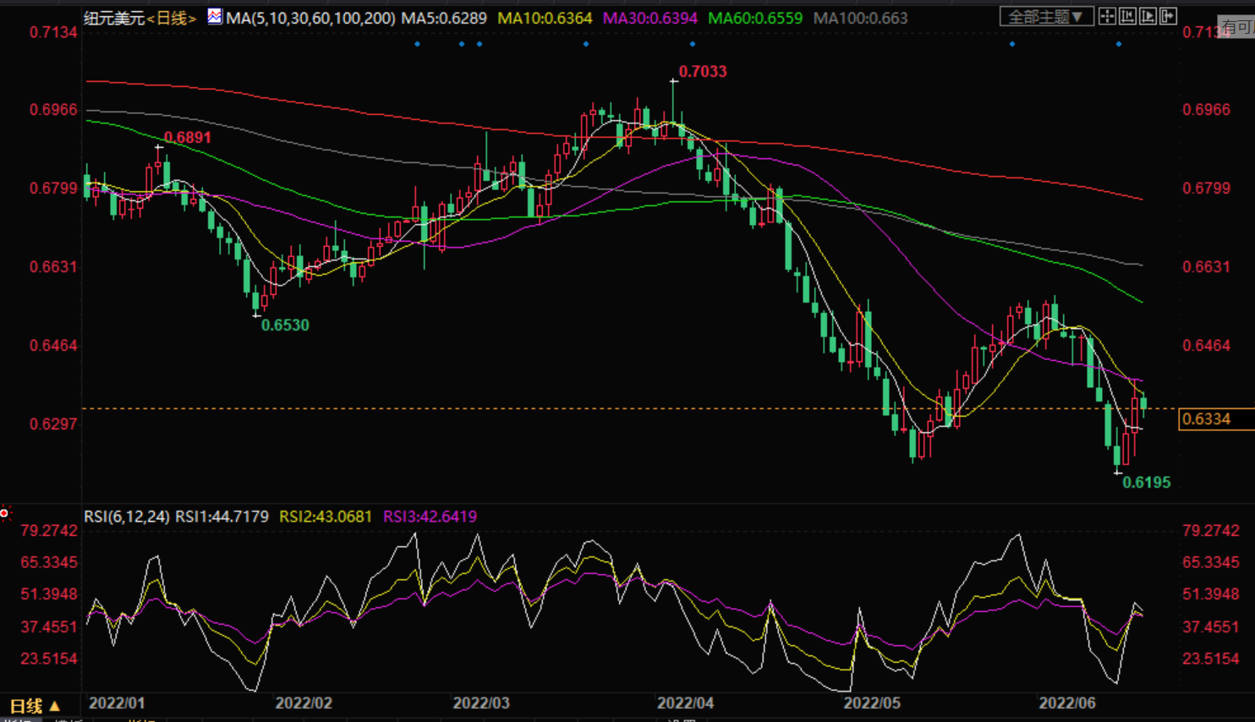Click the current price tag 0.6334

point(1215,419)
